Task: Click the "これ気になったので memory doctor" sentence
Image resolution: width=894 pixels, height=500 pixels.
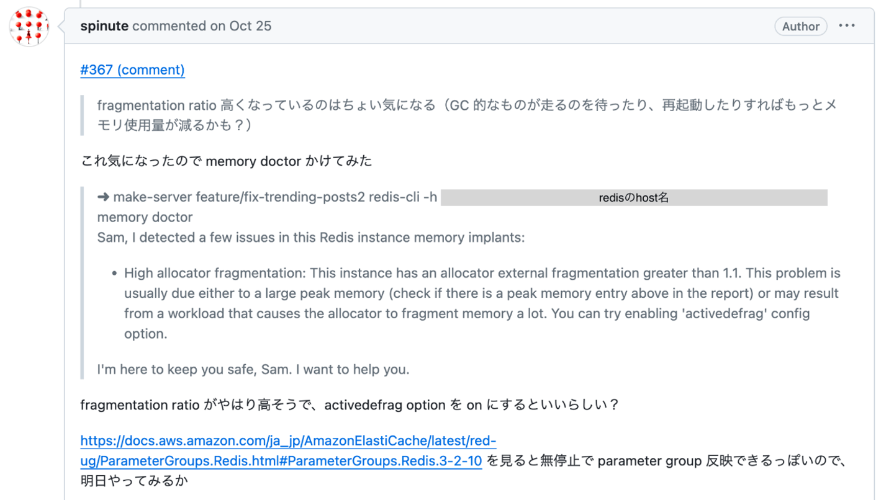Action: tap(226, 161)
